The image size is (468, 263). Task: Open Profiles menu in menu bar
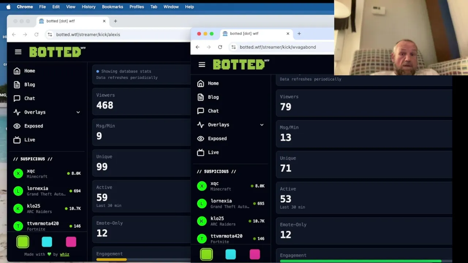click(137, 7)
